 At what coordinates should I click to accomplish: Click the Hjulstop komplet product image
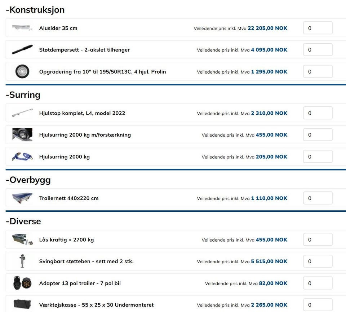coord(22,113)
